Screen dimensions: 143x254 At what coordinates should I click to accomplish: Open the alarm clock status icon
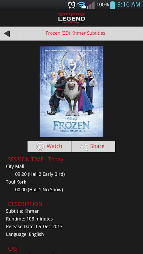[72, 5]
